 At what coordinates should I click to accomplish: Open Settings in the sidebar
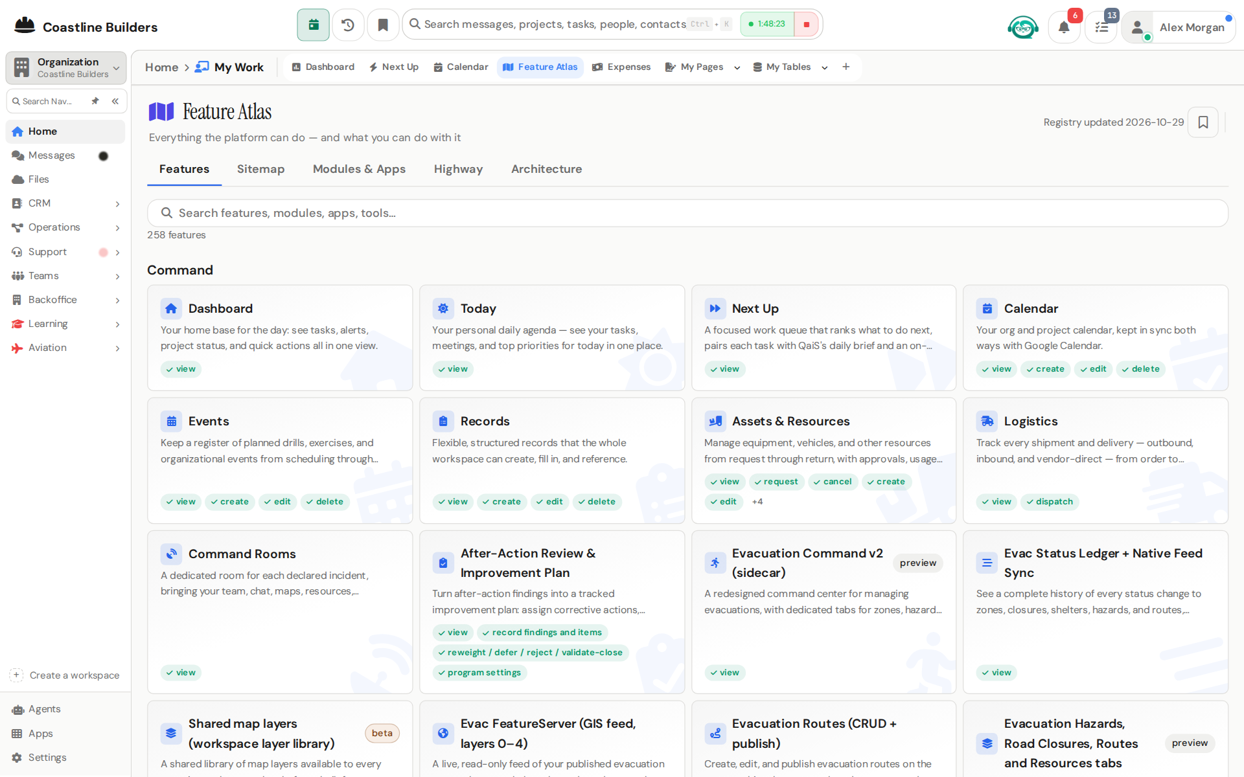pos(47,758)
